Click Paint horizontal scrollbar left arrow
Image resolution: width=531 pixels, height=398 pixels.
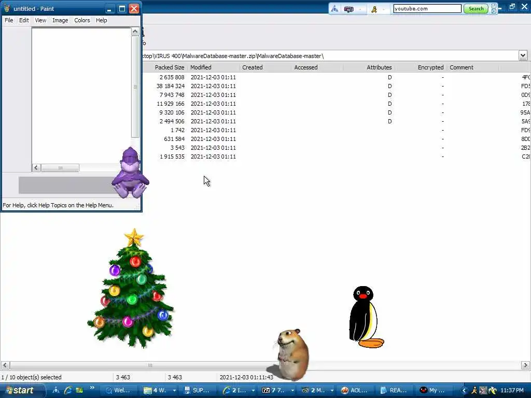[x=36, y=168]
